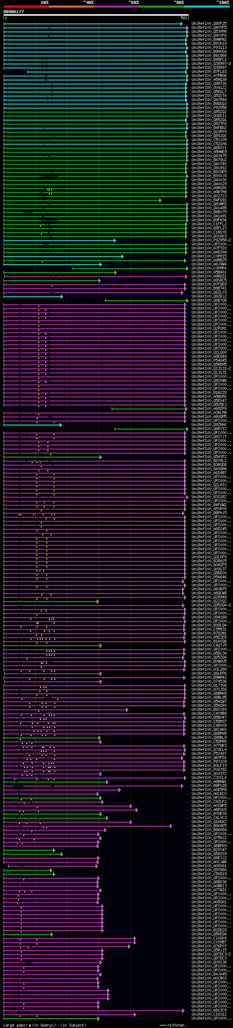Open hit label UniRef100_B1ASQ8
This screenshot has width=233, height=1028.
click(x=209, y=641)
